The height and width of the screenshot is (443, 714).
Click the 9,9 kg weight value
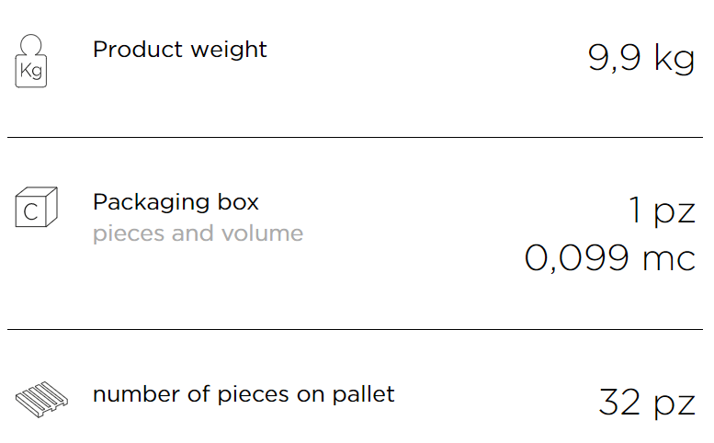[x=641, y=59]
